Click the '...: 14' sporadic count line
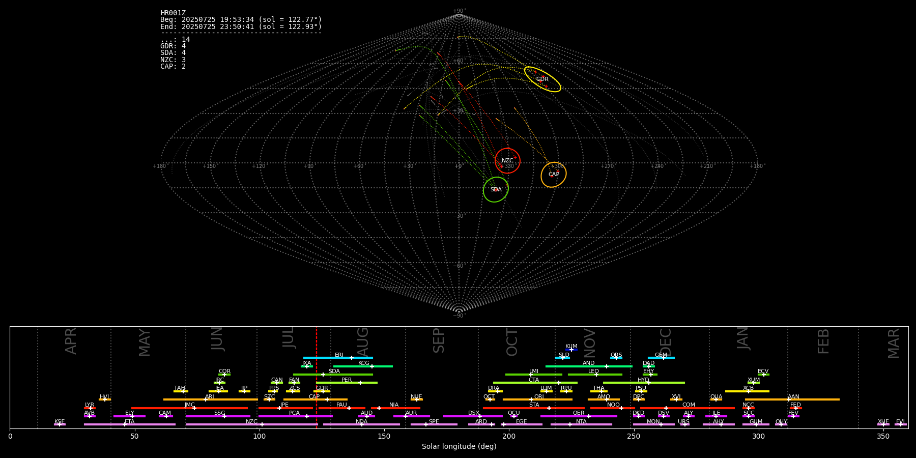 point(175,40)
